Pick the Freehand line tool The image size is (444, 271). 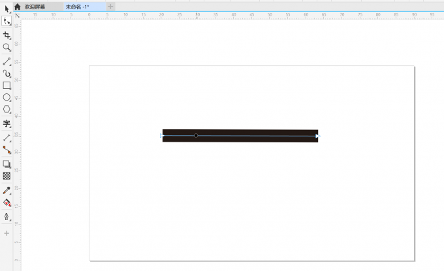tap(7, 61)
